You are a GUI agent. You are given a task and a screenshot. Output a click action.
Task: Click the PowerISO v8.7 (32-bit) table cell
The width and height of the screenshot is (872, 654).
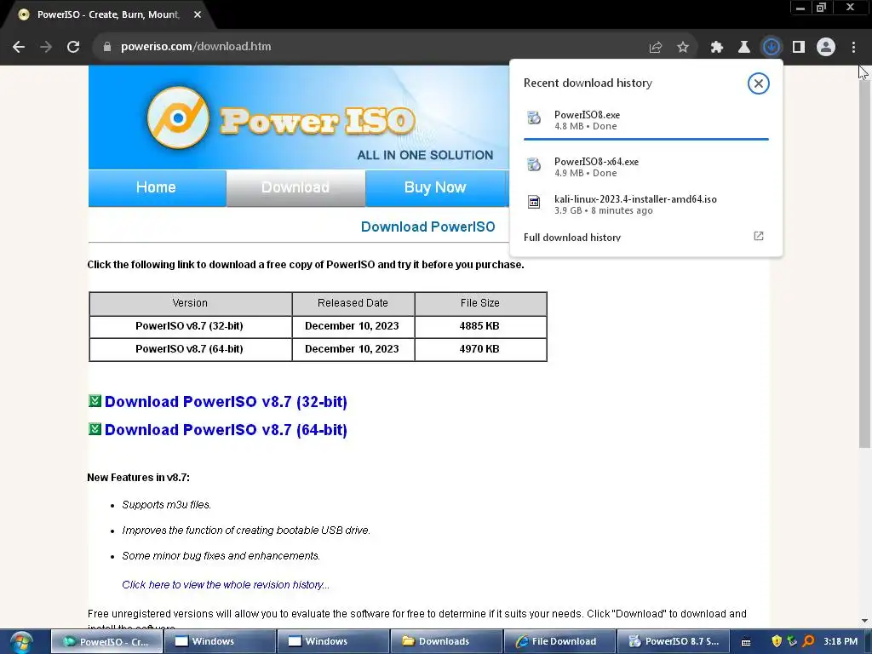190,326
